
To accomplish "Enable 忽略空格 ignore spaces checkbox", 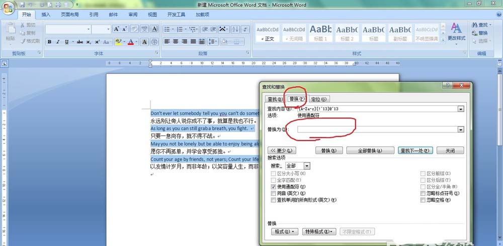I will coord(423,200).
